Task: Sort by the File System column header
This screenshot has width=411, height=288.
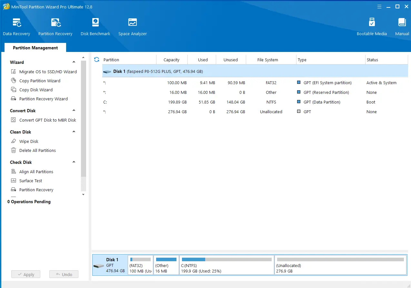Action: (x=271, y=60)
